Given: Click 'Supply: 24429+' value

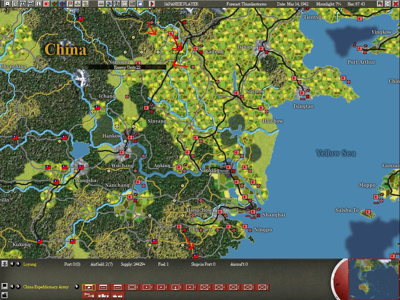Looking at the screenshot, I should [x=133, y=264].
